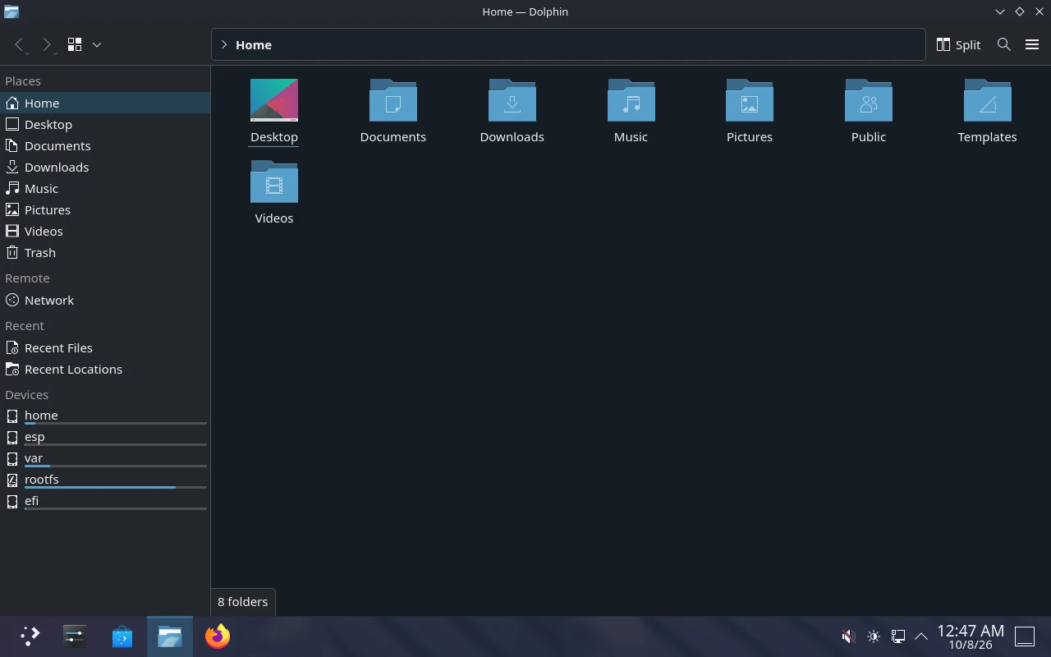This screenshot has height=657, width=1051.
Task: Select the Templates folder icon
Action: pos(988,100)
